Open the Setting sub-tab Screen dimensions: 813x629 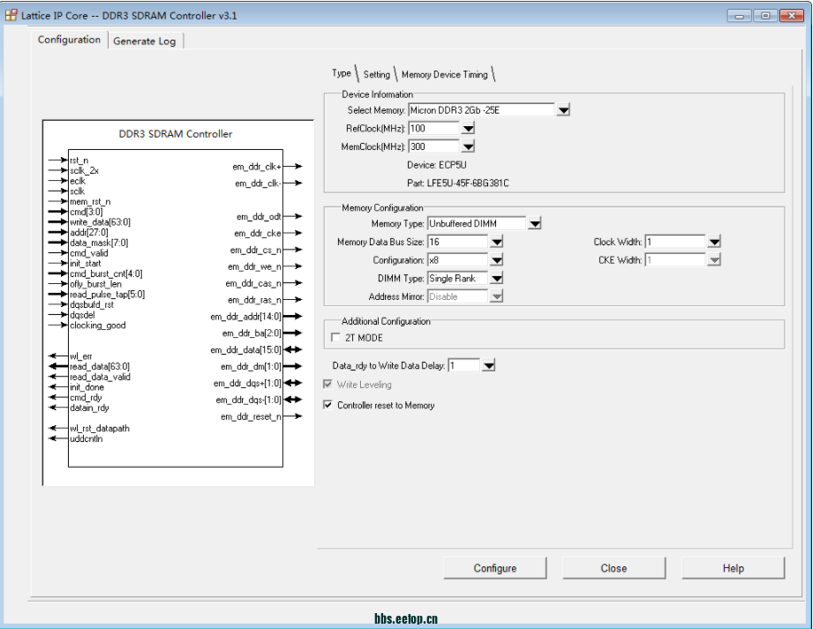tap(376, 75)
